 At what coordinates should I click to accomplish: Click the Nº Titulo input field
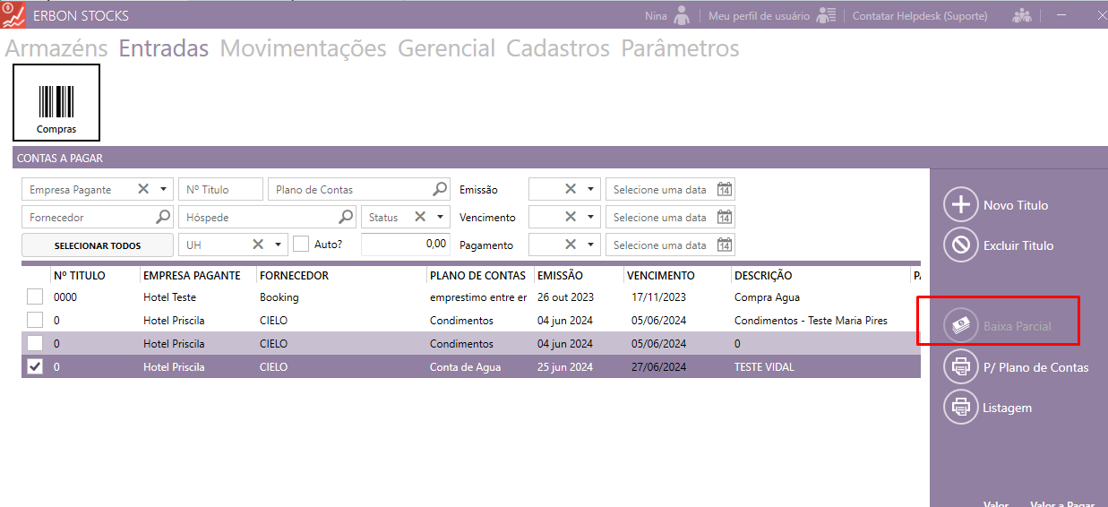point(220,189)
